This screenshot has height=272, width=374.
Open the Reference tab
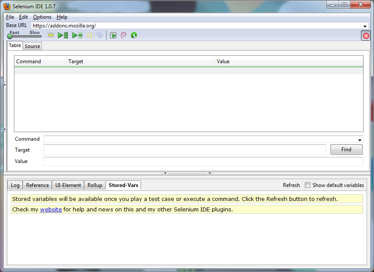37,185
